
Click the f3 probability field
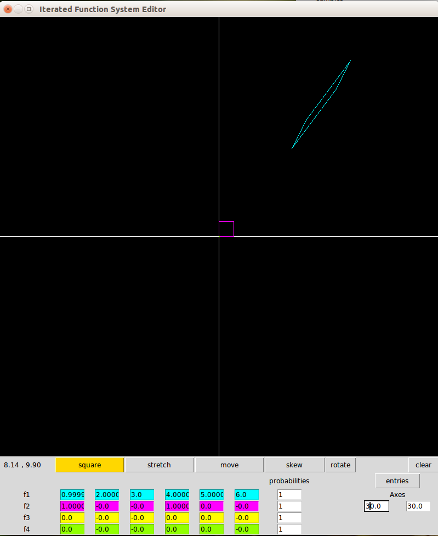click(x=289, y=518)
